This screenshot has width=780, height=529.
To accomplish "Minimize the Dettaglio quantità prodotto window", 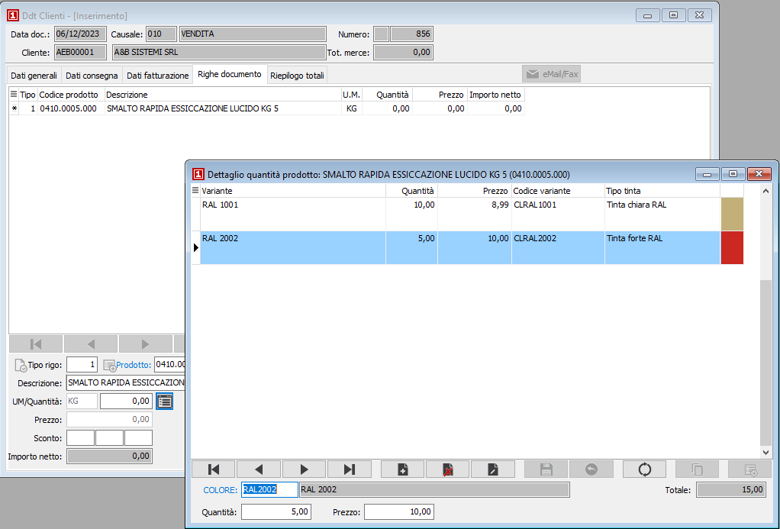I will tap(707, 174).
